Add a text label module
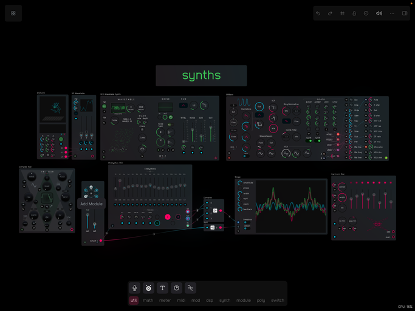415x311 pixels. click(162, 288)
